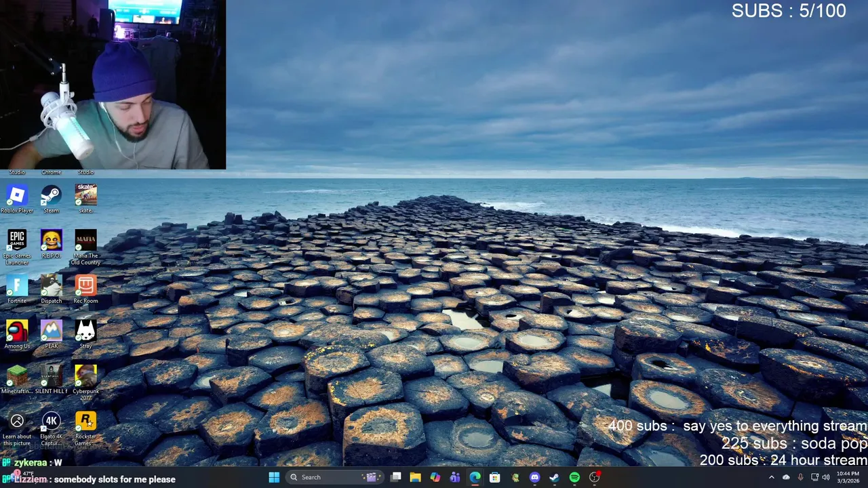
Task: Launch the Epic Games Launcher shortcut
Action: [x=17, y=247]
